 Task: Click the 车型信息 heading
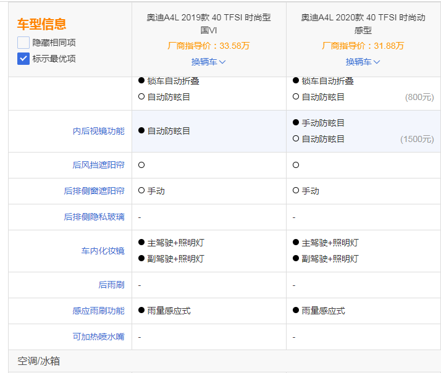click(41, 24)
